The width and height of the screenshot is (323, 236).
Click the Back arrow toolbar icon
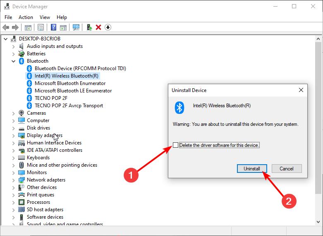pyautogui.click(x=6, y=27)
